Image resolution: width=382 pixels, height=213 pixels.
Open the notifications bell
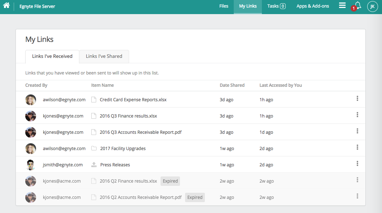(358, 5)
